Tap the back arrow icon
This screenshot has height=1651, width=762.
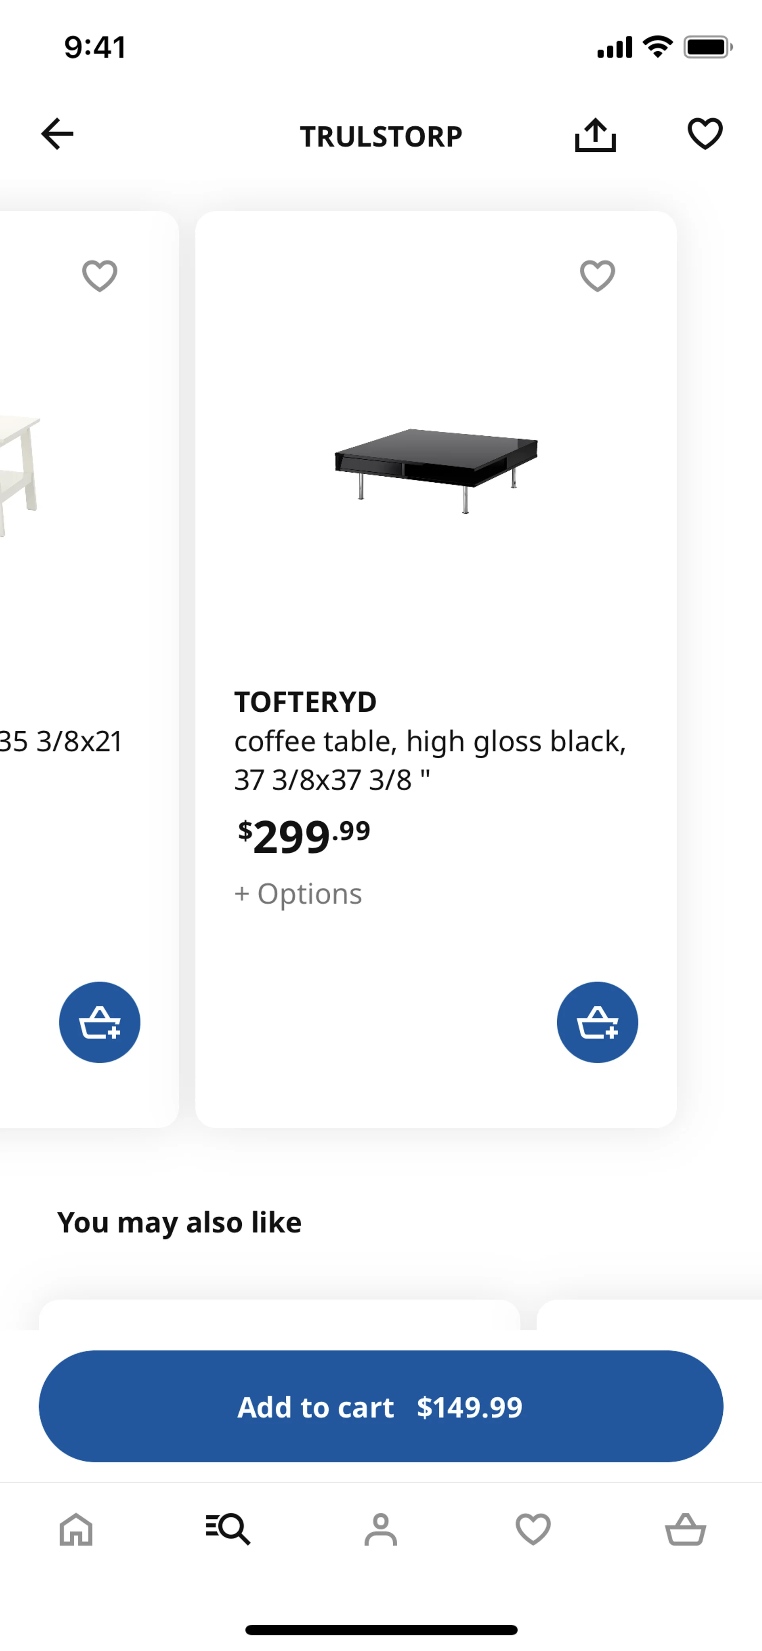pos(58,134)
